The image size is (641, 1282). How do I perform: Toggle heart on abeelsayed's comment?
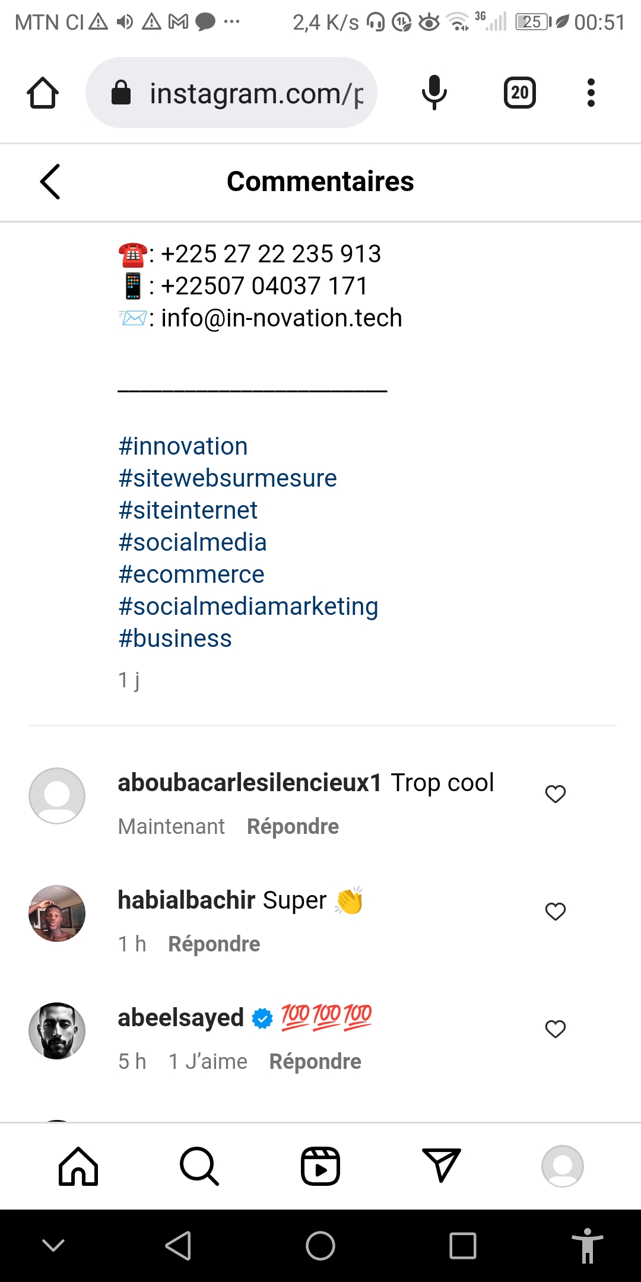coord(556,1029)
